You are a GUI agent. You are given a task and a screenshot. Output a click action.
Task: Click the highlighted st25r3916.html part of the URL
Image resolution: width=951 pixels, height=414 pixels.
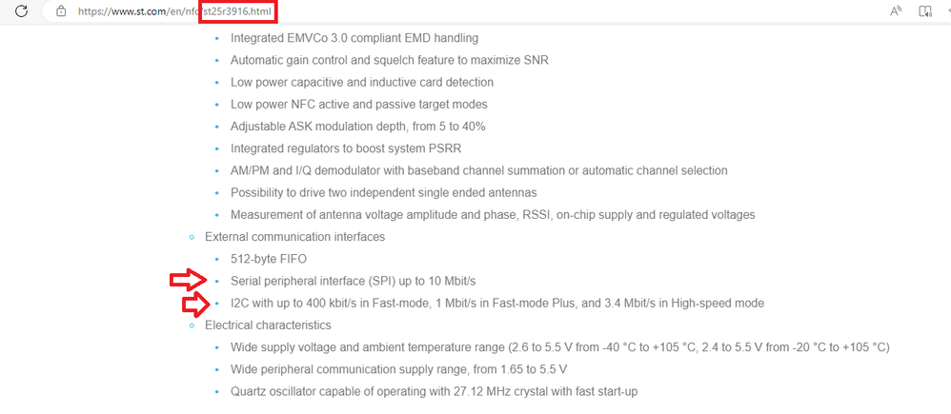(x=239, y=11)
